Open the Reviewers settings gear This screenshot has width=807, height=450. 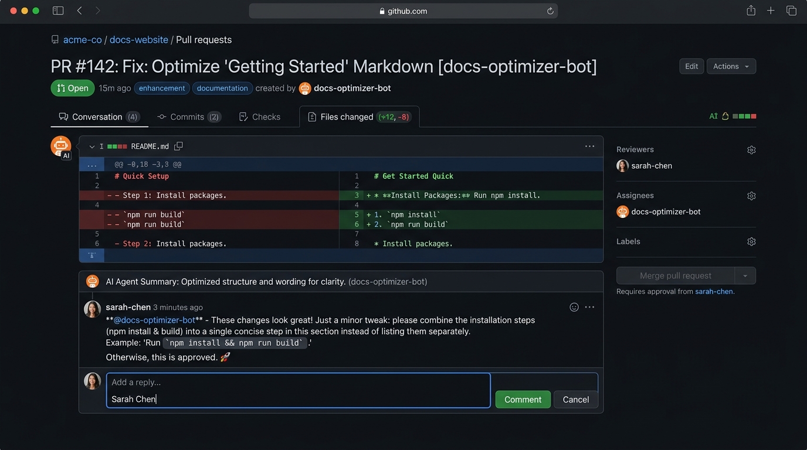point(751,150)
